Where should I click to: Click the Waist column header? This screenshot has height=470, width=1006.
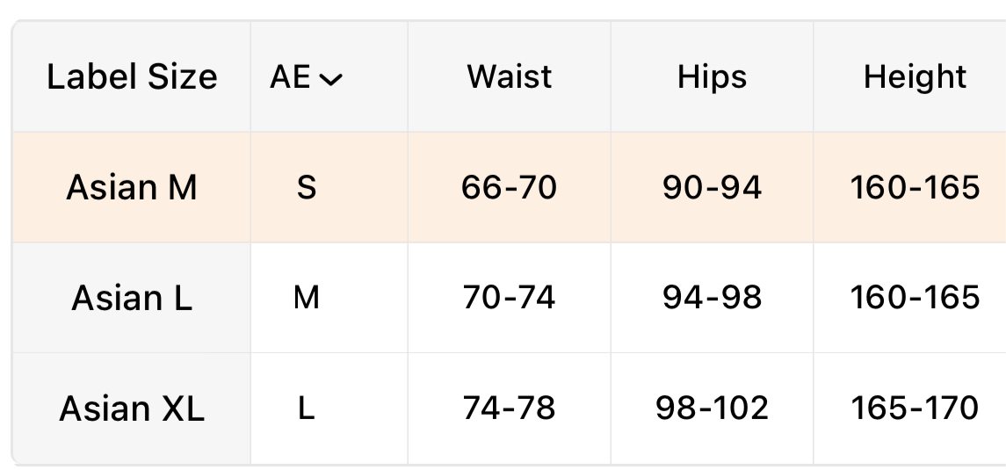pyautogui.click(x=510, y=77)
